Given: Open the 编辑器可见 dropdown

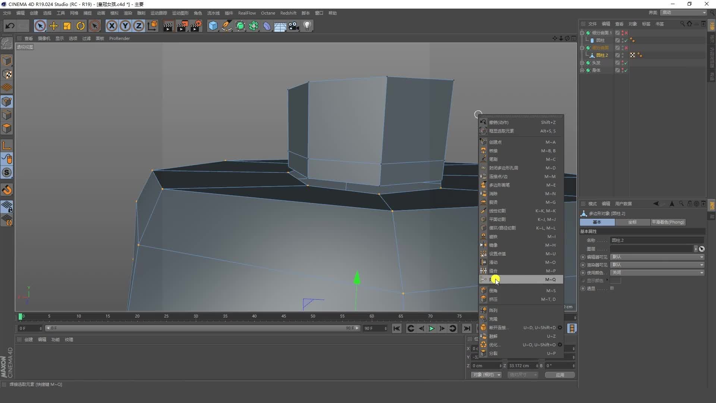Looking at the screenshot, I should (657, 257).
